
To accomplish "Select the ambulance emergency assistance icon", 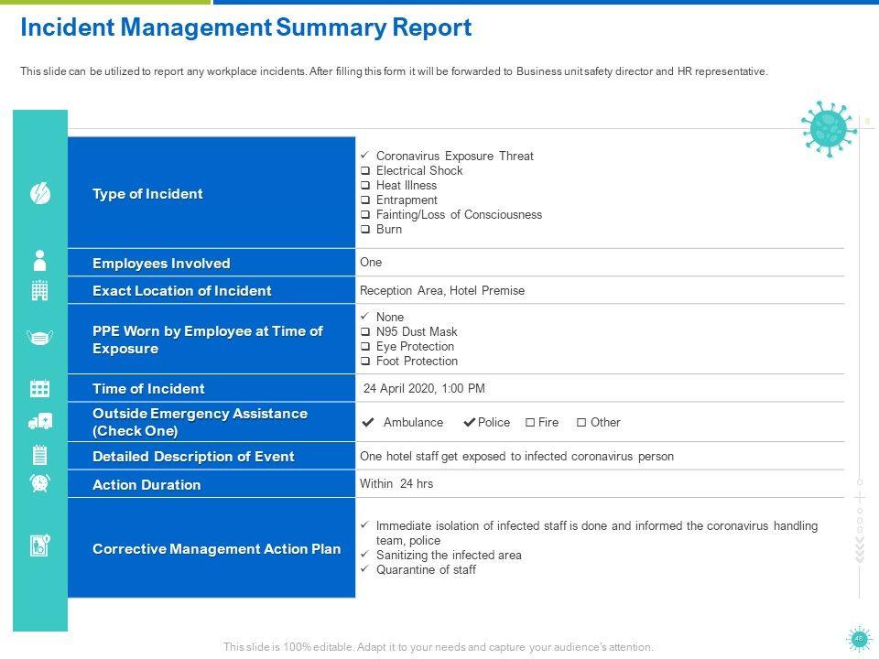I will [40, 421].
